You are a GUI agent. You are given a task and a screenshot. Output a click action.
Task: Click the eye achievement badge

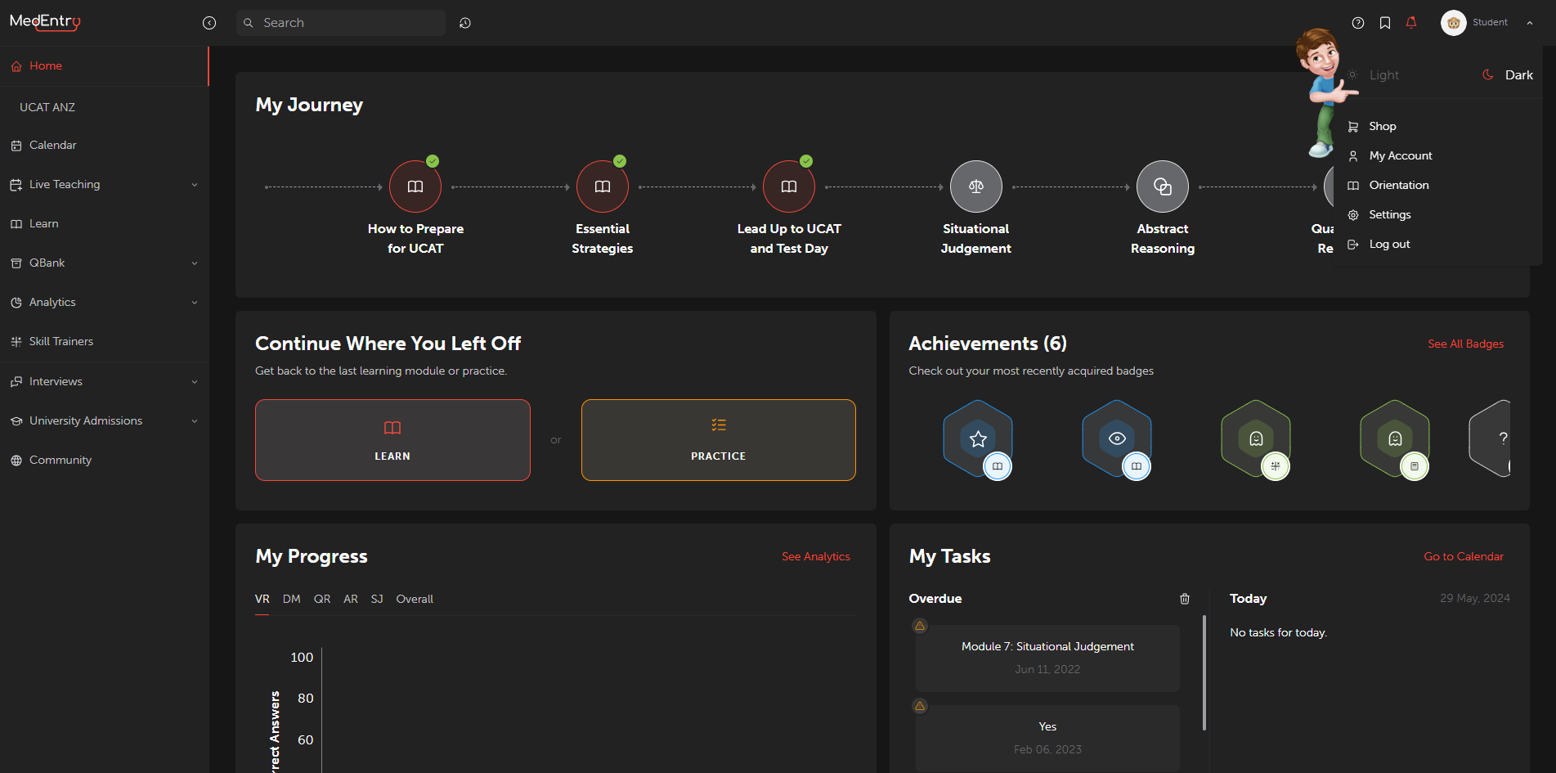[1117, 438]
